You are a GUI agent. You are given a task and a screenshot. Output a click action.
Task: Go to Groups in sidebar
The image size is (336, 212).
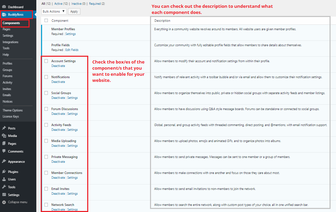[x=7, y=70]
